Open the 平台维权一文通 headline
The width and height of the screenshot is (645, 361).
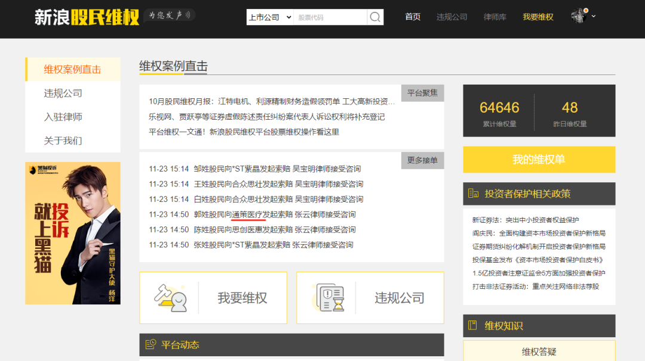[244, 132]
